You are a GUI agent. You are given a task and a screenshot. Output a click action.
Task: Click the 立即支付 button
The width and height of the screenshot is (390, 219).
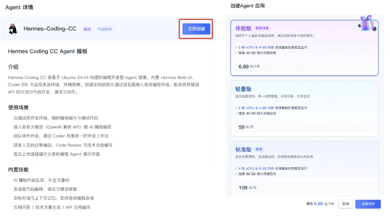point(368,204)
